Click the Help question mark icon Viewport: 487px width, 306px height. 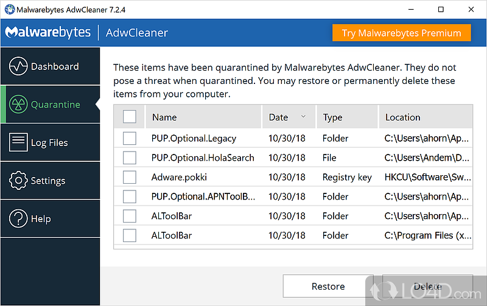(18, 219)
